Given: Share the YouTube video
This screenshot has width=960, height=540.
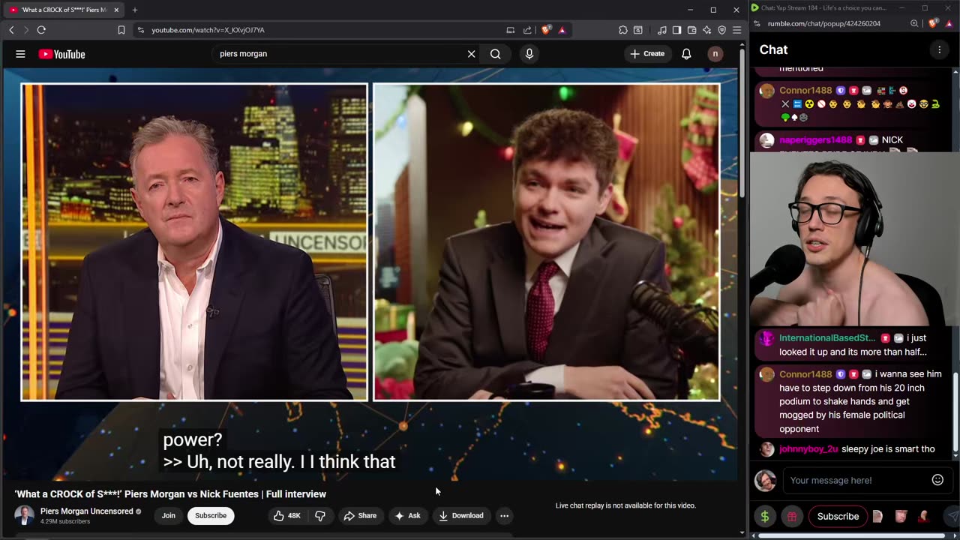Looking at the screenshot, I should tap(360, 515).
